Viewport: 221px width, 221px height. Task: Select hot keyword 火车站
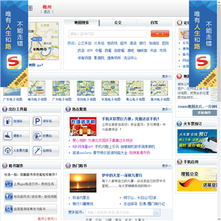[99, 43]
